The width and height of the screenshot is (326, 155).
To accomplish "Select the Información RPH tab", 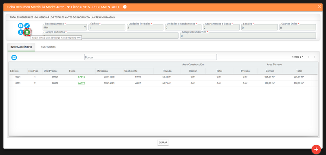I will 21,47.
